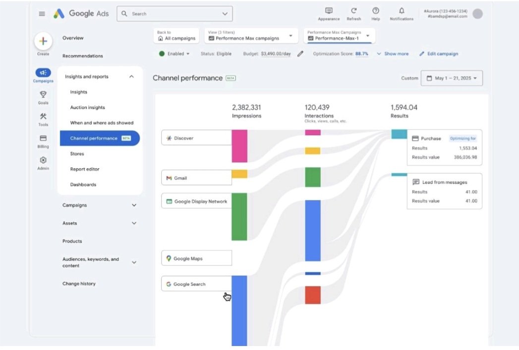Open the Create button in the sidebar
The image size is (519, 350).
coord(43,42)
